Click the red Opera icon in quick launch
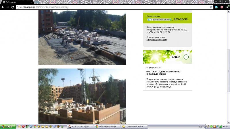The width and height of the screenshot is (230, 129). [x=23, y=126]
